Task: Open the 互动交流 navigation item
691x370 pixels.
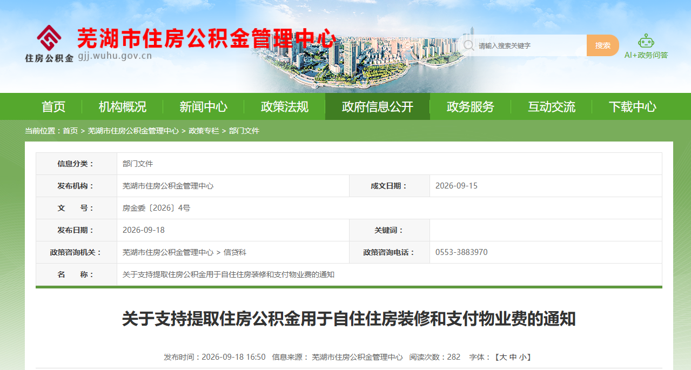Action: [x=552, y=107]
